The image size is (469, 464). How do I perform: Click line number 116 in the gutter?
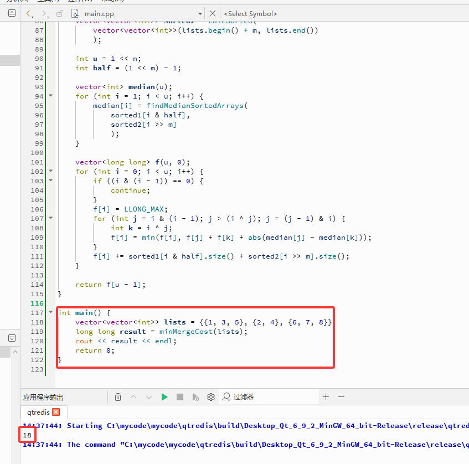pyautogui.click(x=37, y=303)
